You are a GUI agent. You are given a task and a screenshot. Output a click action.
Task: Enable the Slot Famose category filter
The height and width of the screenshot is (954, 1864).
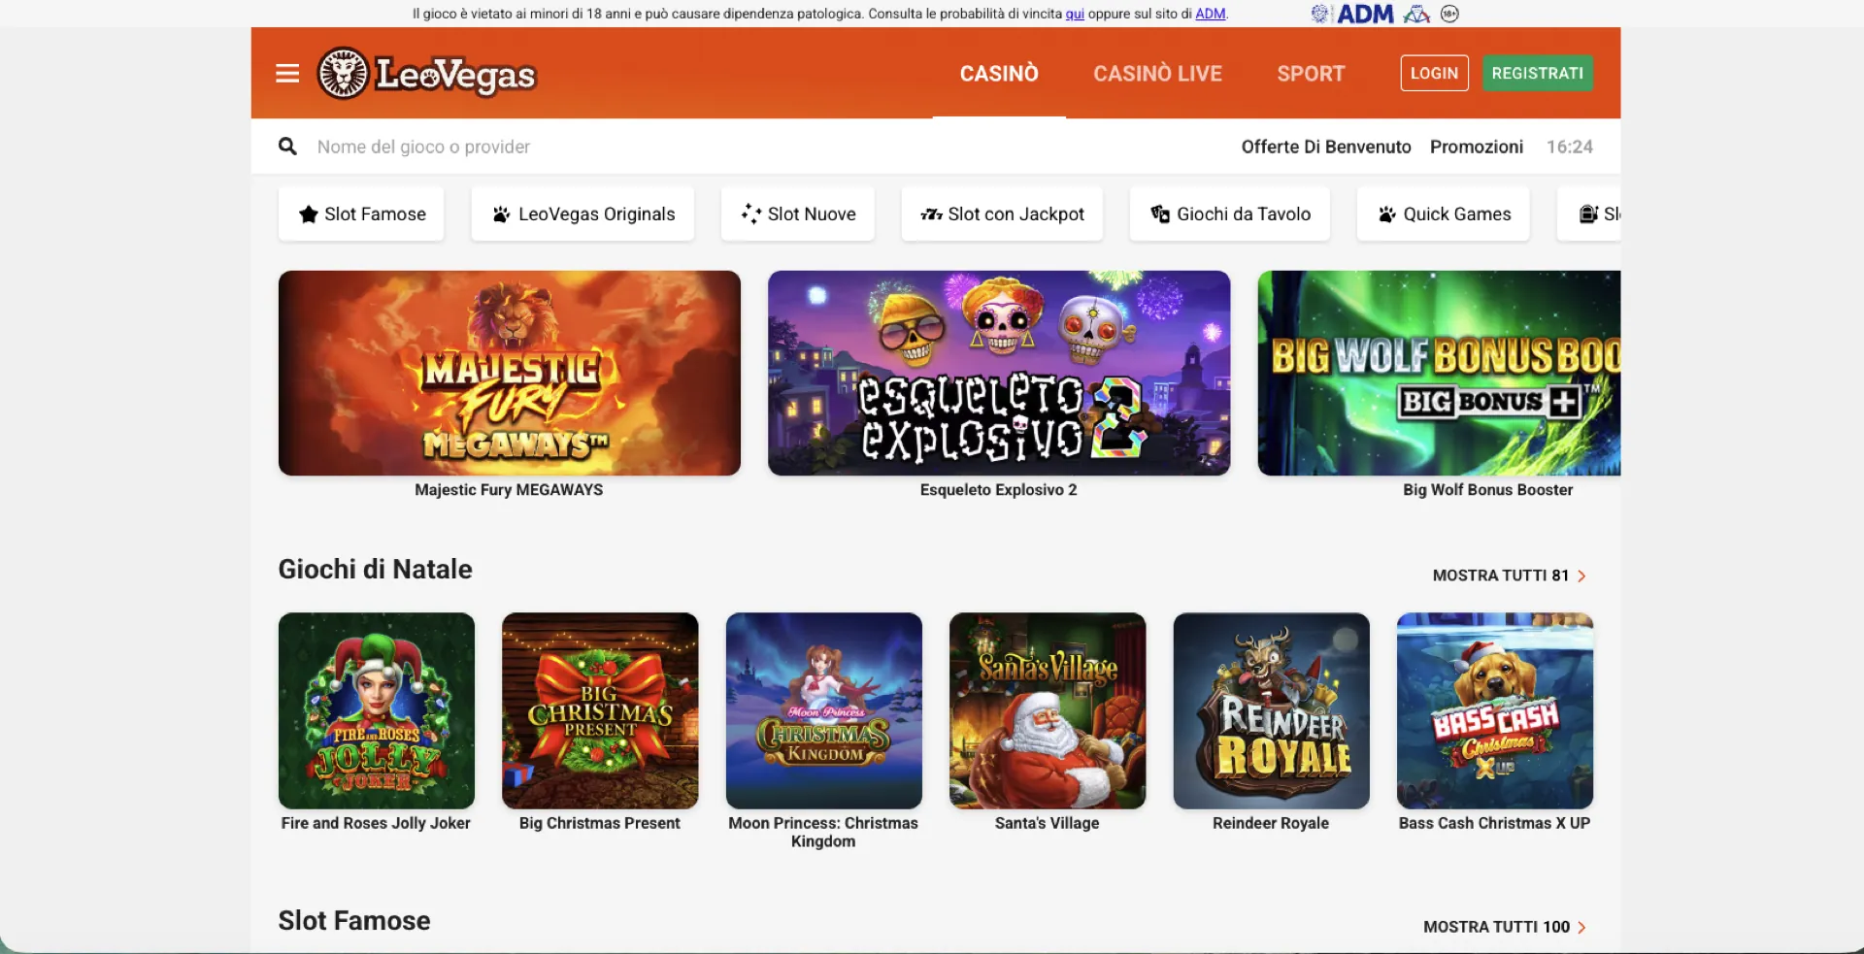click(360, 214)
